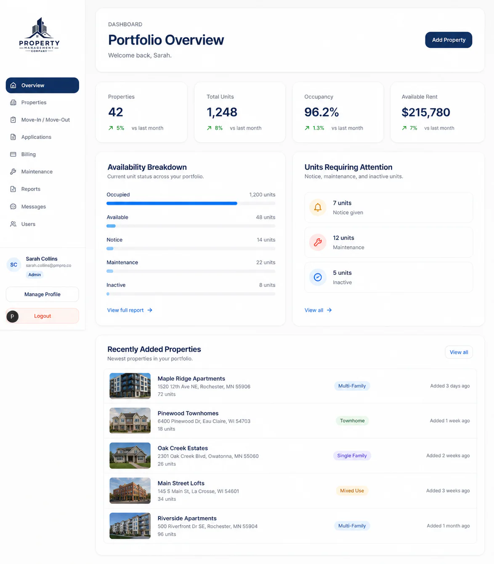This screenshot has height=564, width=494.
Task: Click the red wrench icon for 12 units
Action: 318,242
